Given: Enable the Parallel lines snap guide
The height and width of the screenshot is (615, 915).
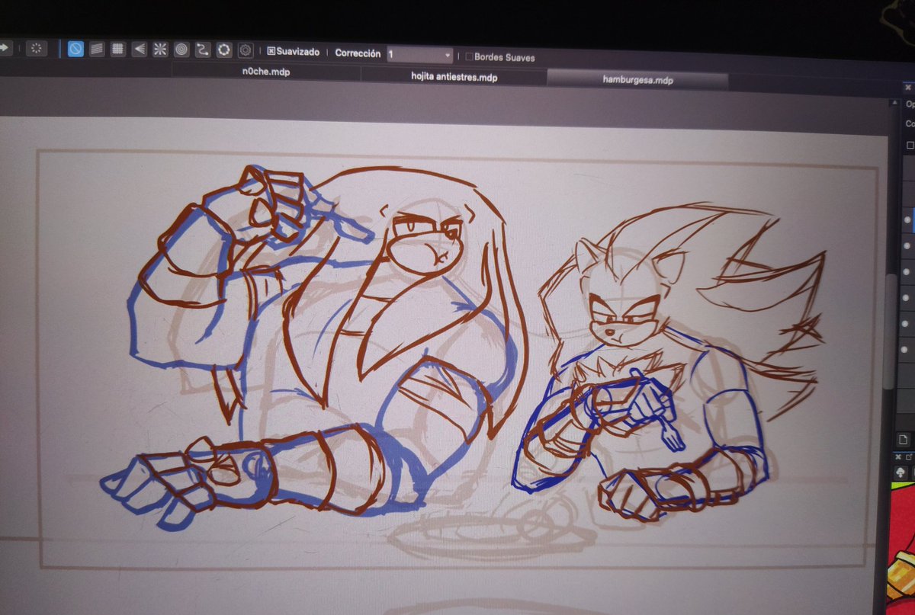Looking at the screenshot, I should [x=97, y=49].
